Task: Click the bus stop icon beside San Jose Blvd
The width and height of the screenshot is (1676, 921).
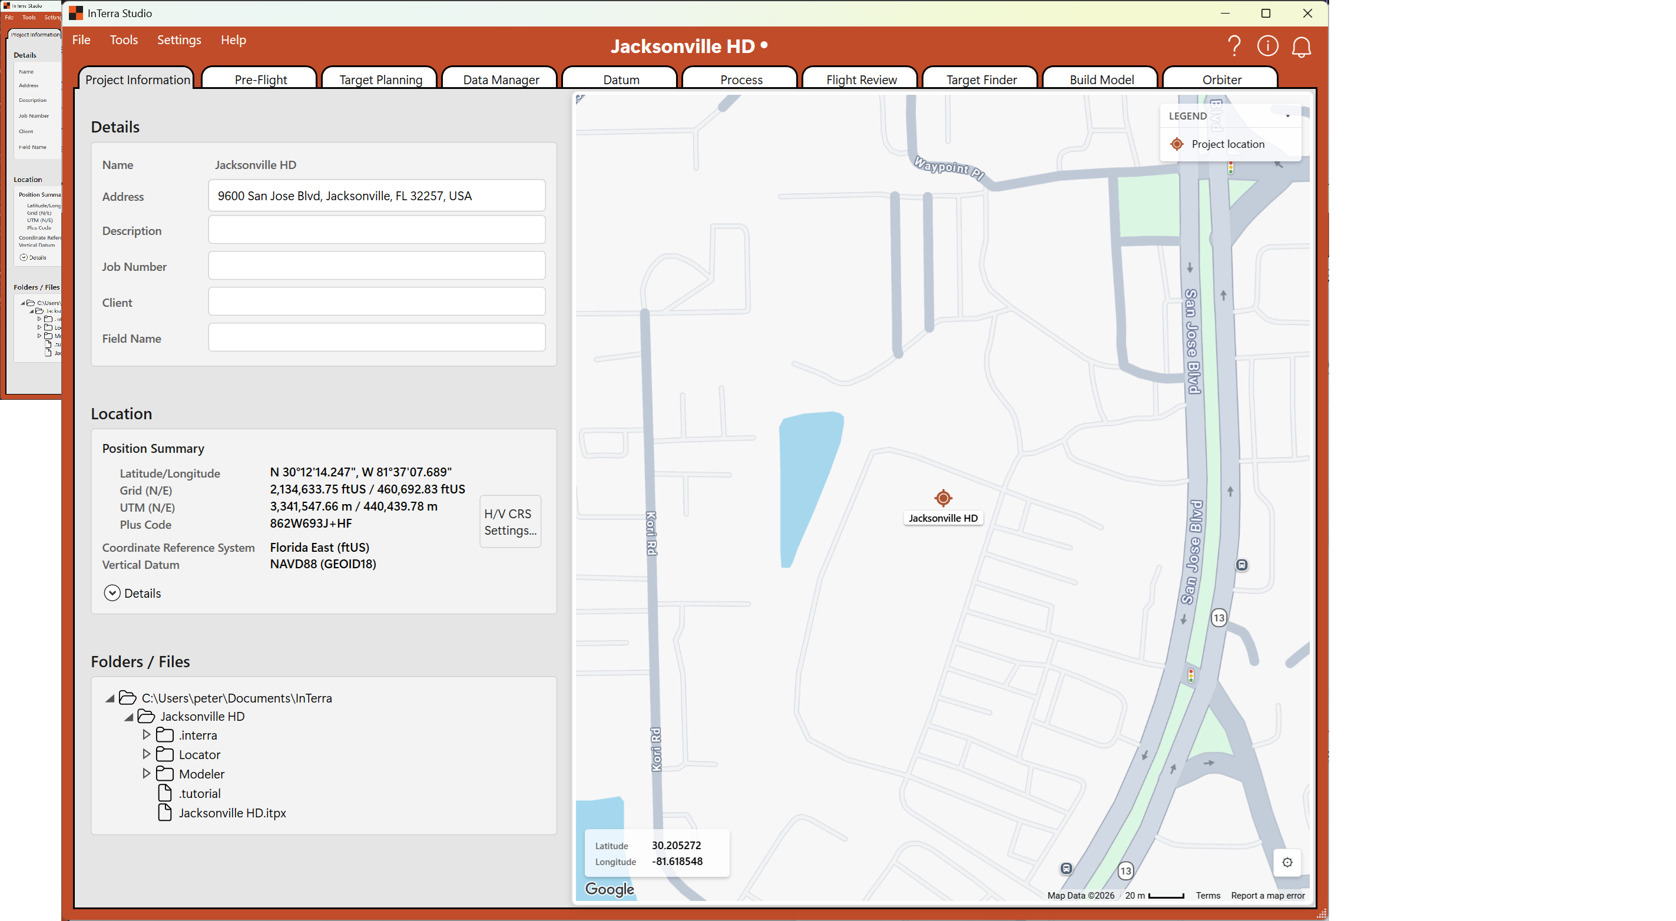Action: [x=1241, y=565]
